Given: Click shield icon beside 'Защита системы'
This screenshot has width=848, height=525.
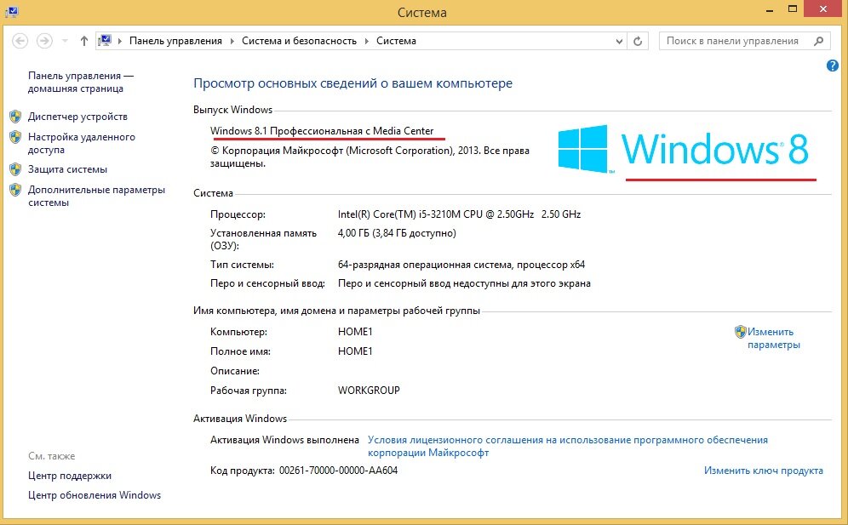Looking at the screenshot, I should pyautogui.click(x=15, y=169).
